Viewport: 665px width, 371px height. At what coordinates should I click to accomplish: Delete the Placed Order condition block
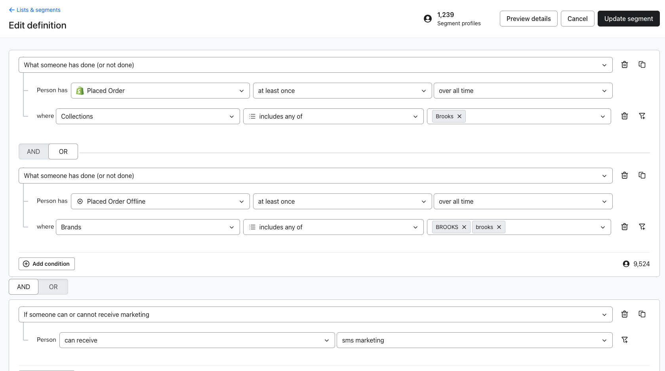pyautogui.click(x=625, y=64)
